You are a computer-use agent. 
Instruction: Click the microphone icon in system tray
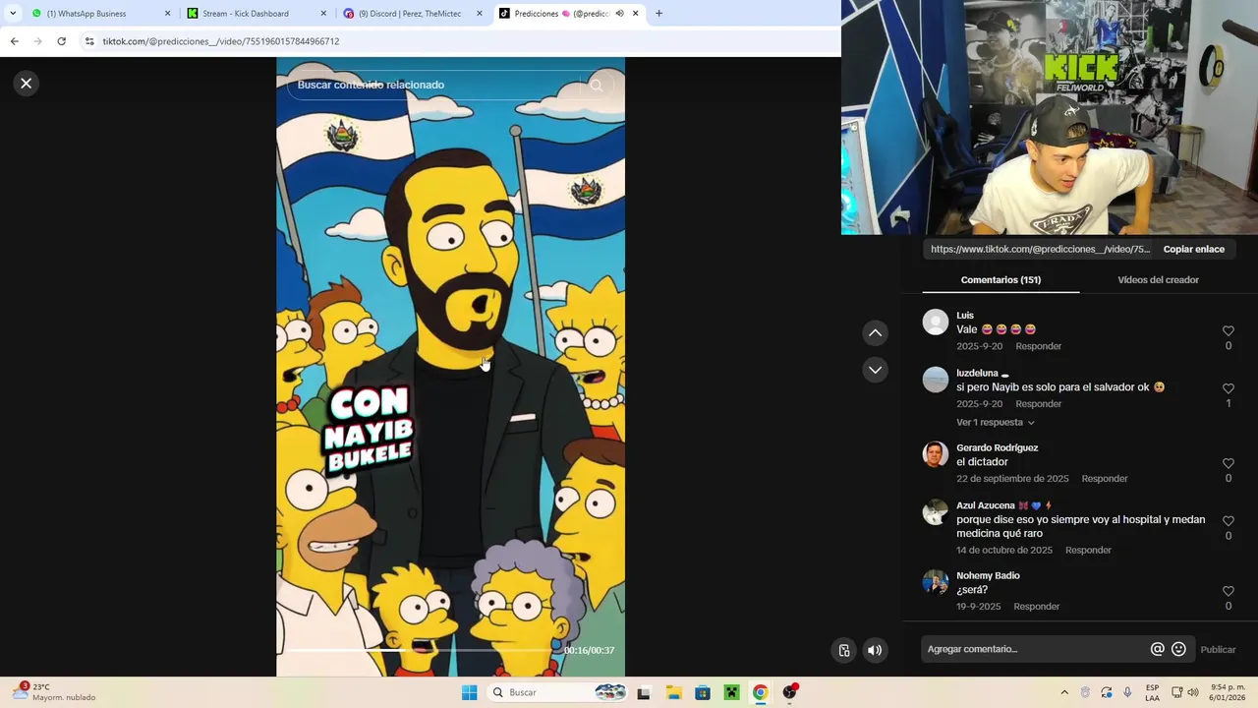[x=1127, y=692]
